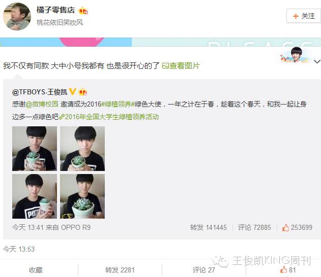Open the top-left succulent photo thumbnail

(35, 149)
